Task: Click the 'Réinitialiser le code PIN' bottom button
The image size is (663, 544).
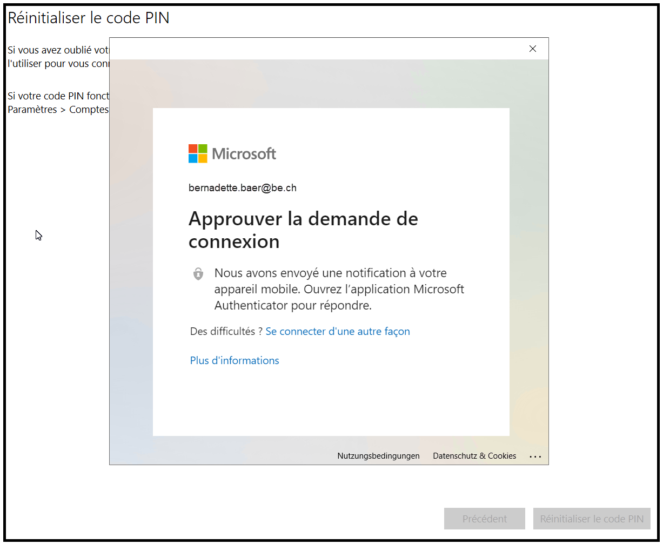Action: 592,519
